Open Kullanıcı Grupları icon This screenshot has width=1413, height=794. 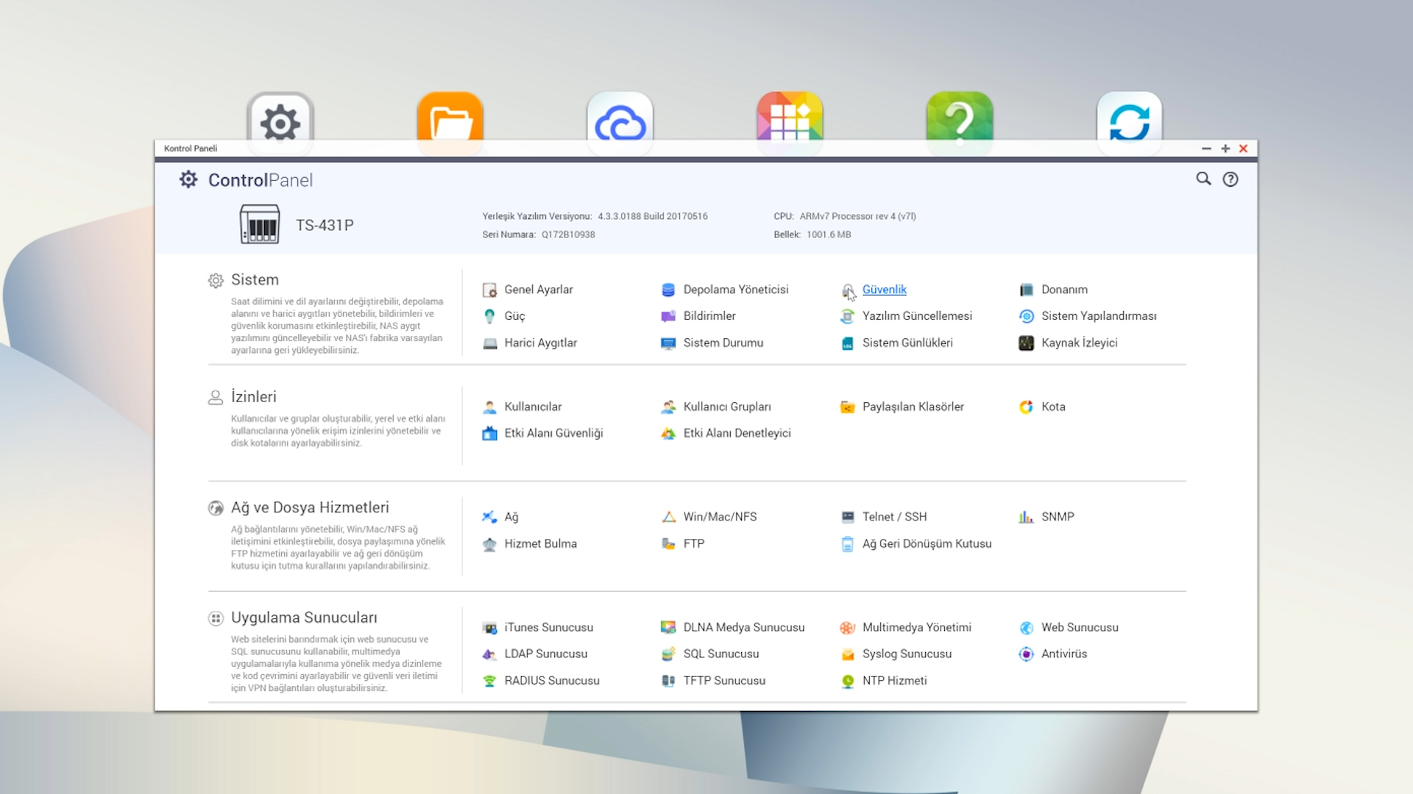point(668,407)
